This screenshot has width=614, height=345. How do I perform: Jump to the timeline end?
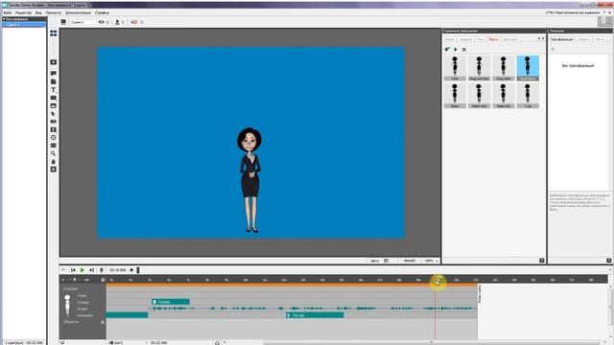click(x=92, y=270)
